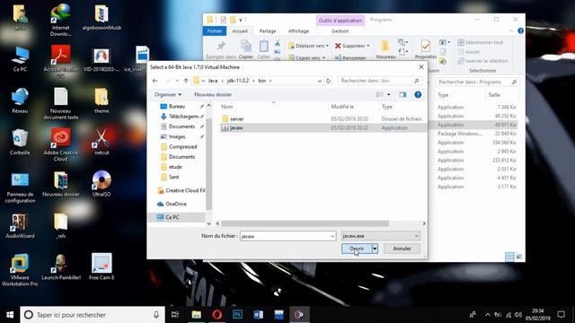Switch to the Partage ribbon tab

(268, 31)
